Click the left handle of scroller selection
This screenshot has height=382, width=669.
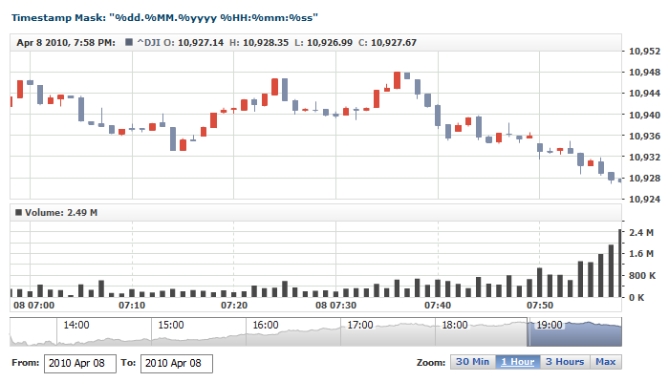528,333
